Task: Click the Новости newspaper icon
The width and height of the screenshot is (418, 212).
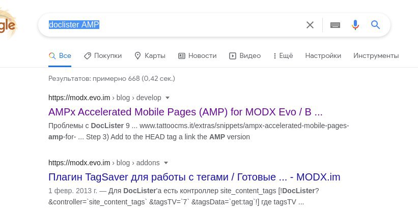Action: (x=182, y=56)
